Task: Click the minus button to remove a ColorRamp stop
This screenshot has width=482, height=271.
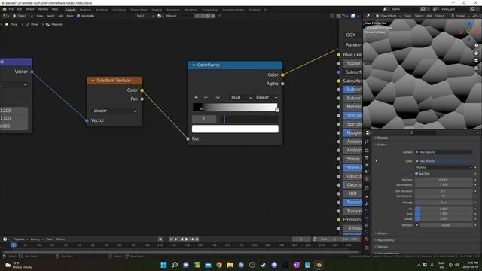Action: [x=206, y=97]
